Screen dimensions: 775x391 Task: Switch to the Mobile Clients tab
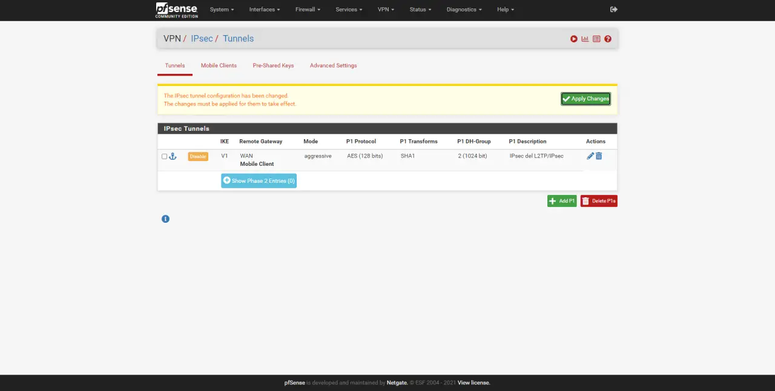(x=219, y=65)
